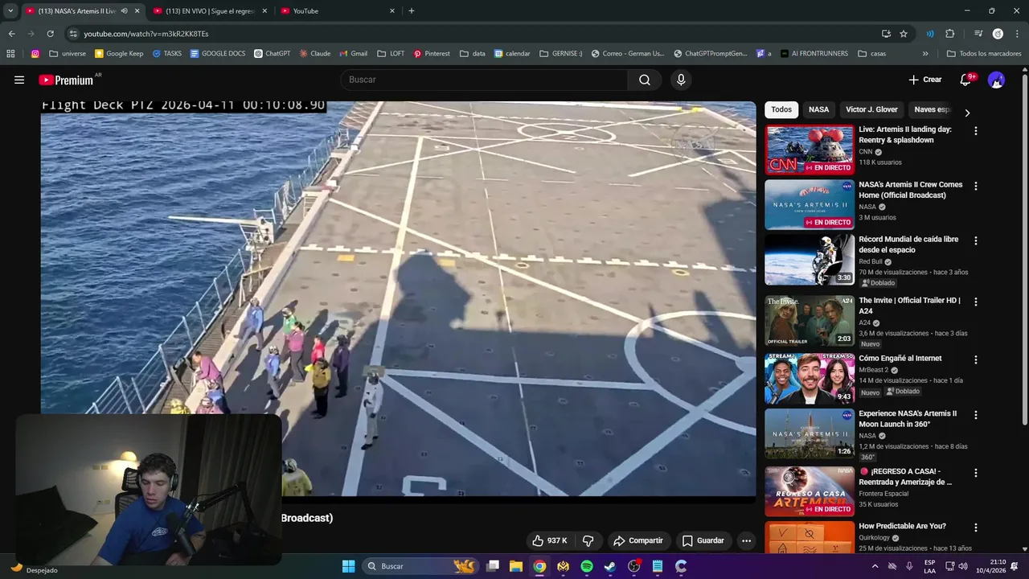Click the Guardar save button
Image resolution: width=1029 pixels, height=579 pixels.
click(x=703, y=540)
